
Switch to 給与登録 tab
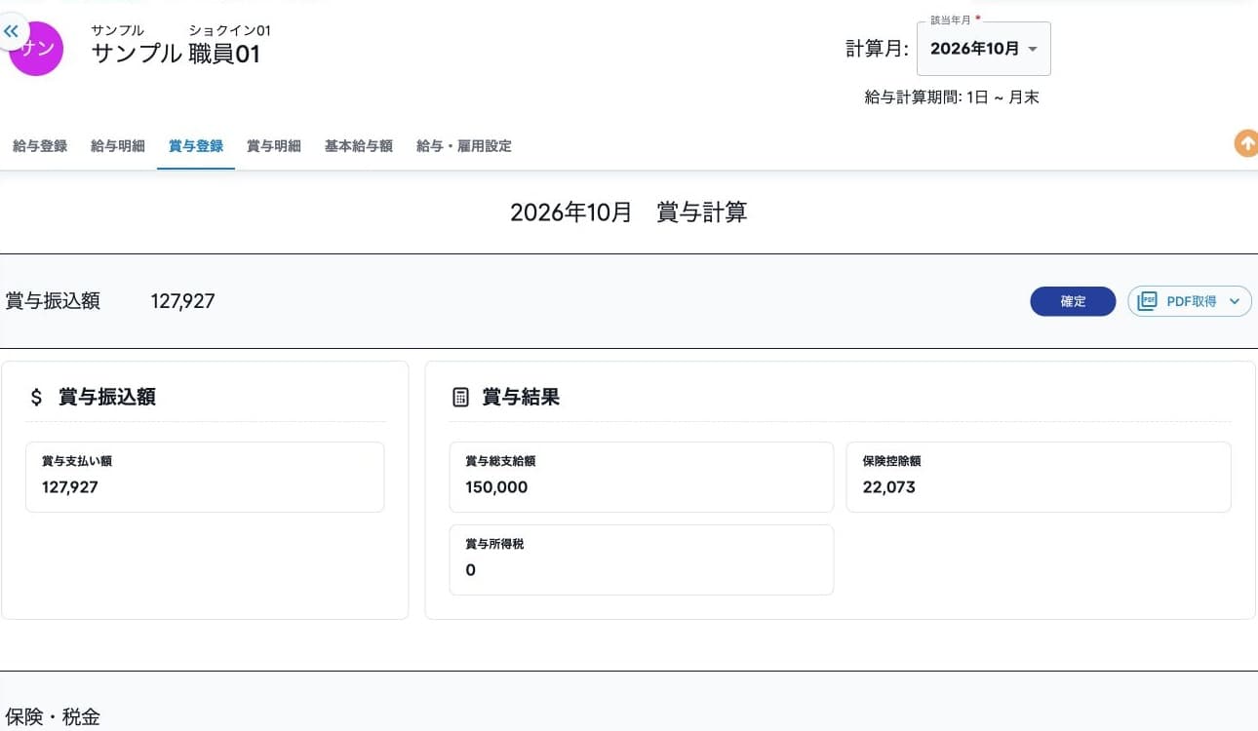click(40, 146)
